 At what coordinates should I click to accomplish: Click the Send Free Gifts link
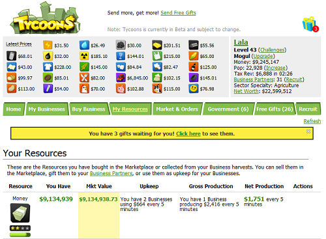[178, 13]
